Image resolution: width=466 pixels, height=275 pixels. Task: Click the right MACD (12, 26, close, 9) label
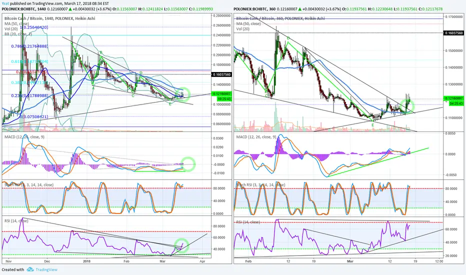256,137
